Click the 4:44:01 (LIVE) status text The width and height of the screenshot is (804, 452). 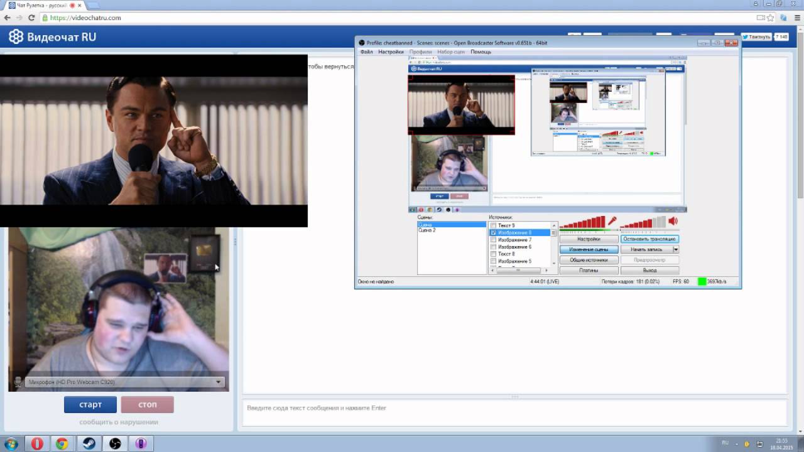pyautogui.click(x=544, y=281)
